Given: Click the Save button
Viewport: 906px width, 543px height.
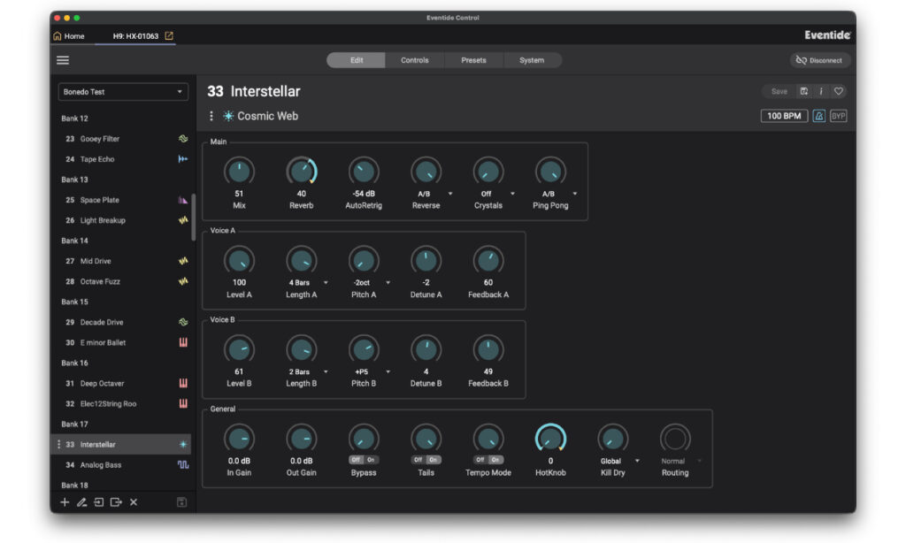Looking at the screenshot, I should 779,91.
